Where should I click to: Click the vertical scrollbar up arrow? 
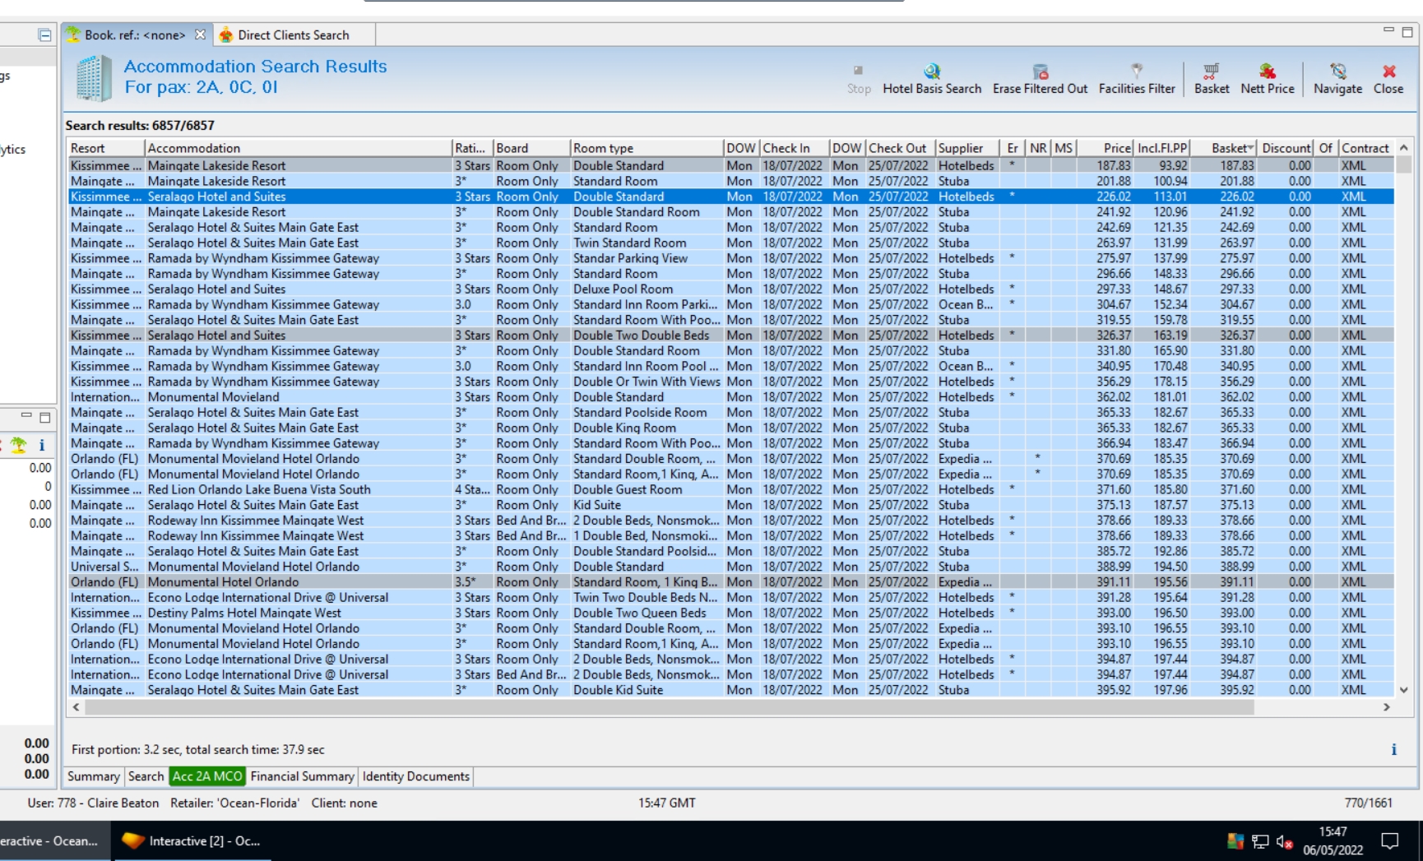click(1403, 148)
